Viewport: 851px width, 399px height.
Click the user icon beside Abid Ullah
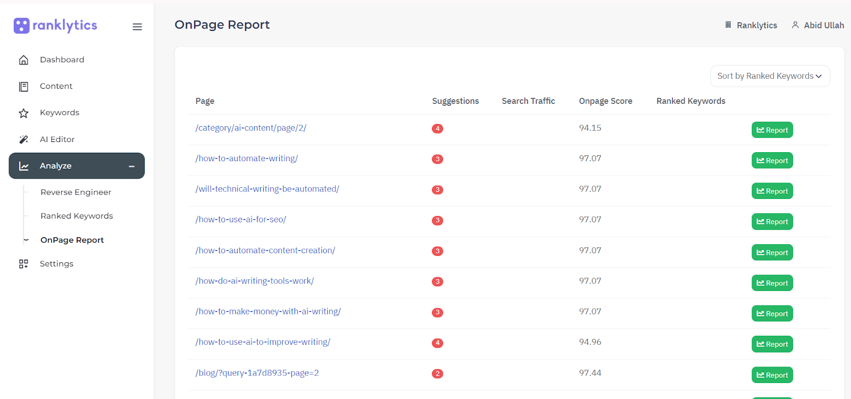(x=795, y=25)
